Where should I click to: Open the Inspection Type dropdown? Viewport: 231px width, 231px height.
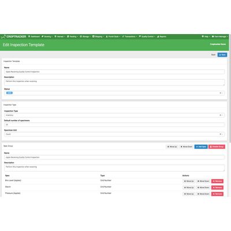click(x=114, y=115)
